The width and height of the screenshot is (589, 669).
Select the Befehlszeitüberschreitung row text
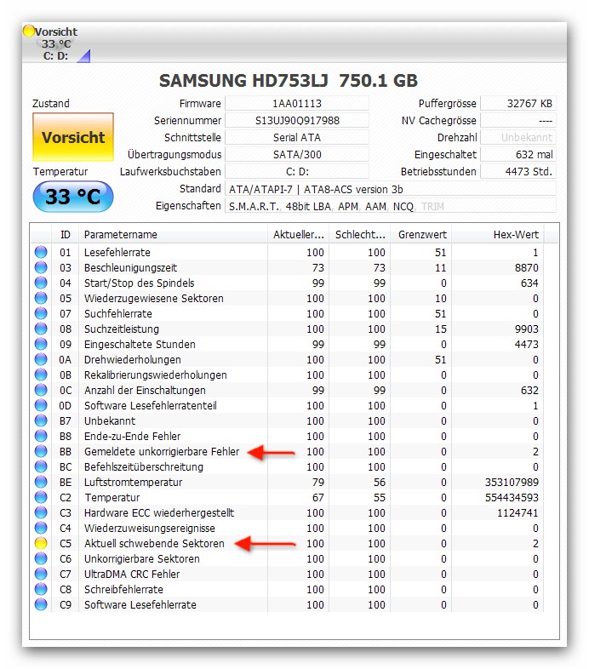[143, 466]
